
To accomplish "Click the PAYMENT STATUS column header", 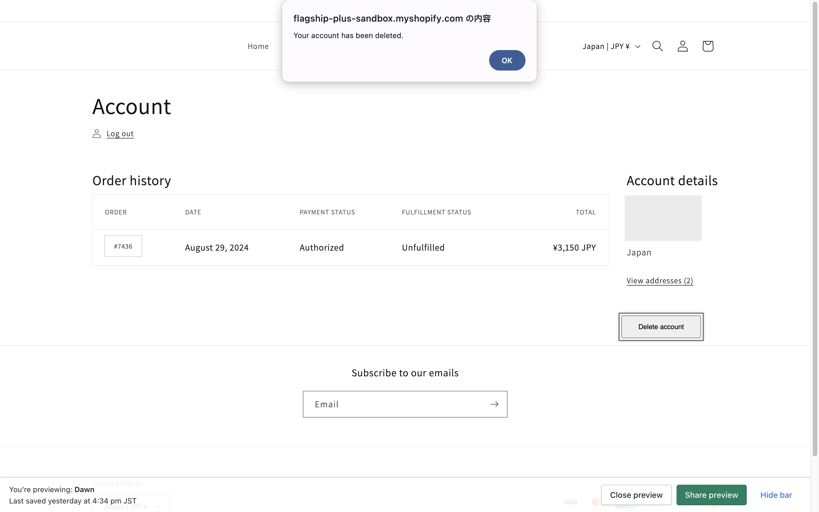I will [x=327, y=212].
